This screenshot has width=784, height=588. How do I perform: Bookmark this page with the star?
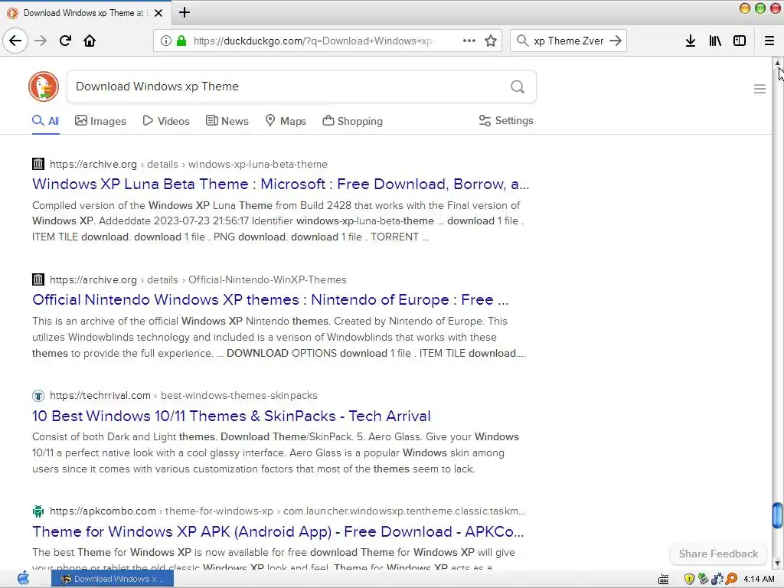click(491, 41)
